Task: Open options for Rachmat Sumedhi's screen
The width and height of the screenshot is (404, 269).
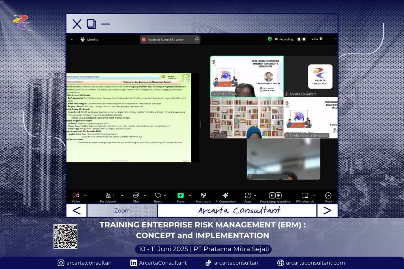Action: [197, 39]
